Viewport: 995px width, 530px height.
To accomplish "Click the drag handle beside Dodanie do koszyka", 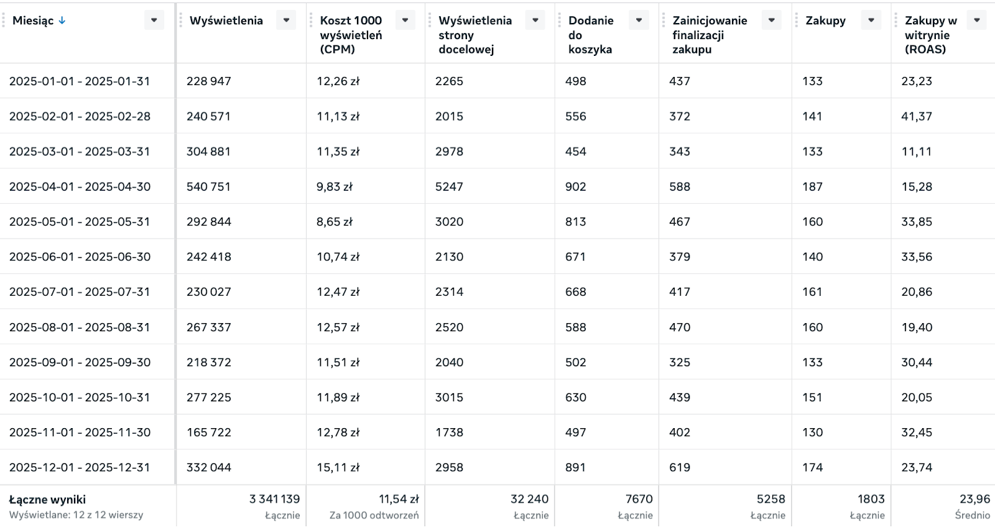I will pyautogui.click(x=560, y=21).
